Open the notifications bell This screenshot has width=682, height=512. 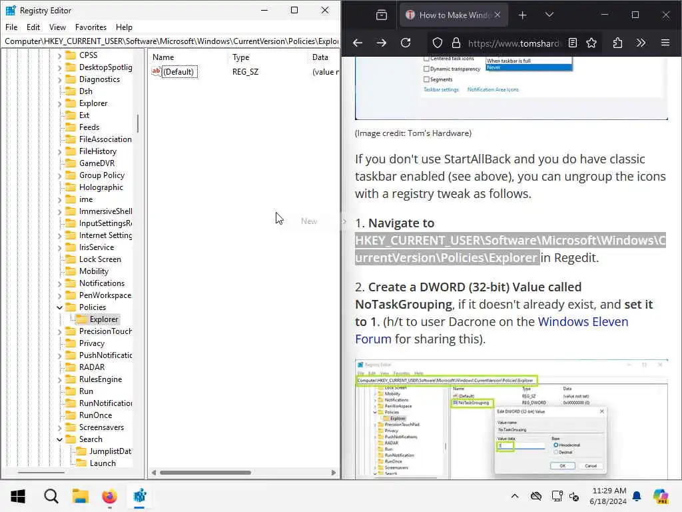point(637,496)
